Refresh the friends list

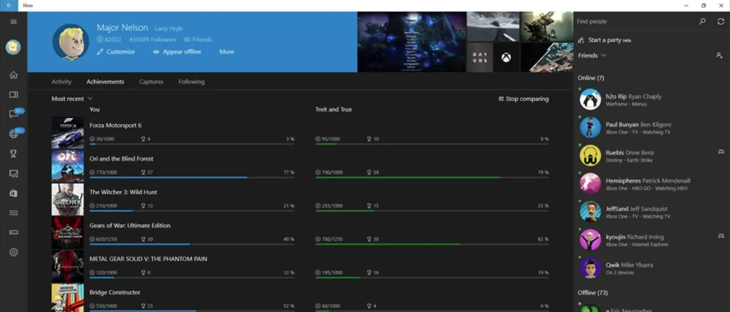click(721, 21)
